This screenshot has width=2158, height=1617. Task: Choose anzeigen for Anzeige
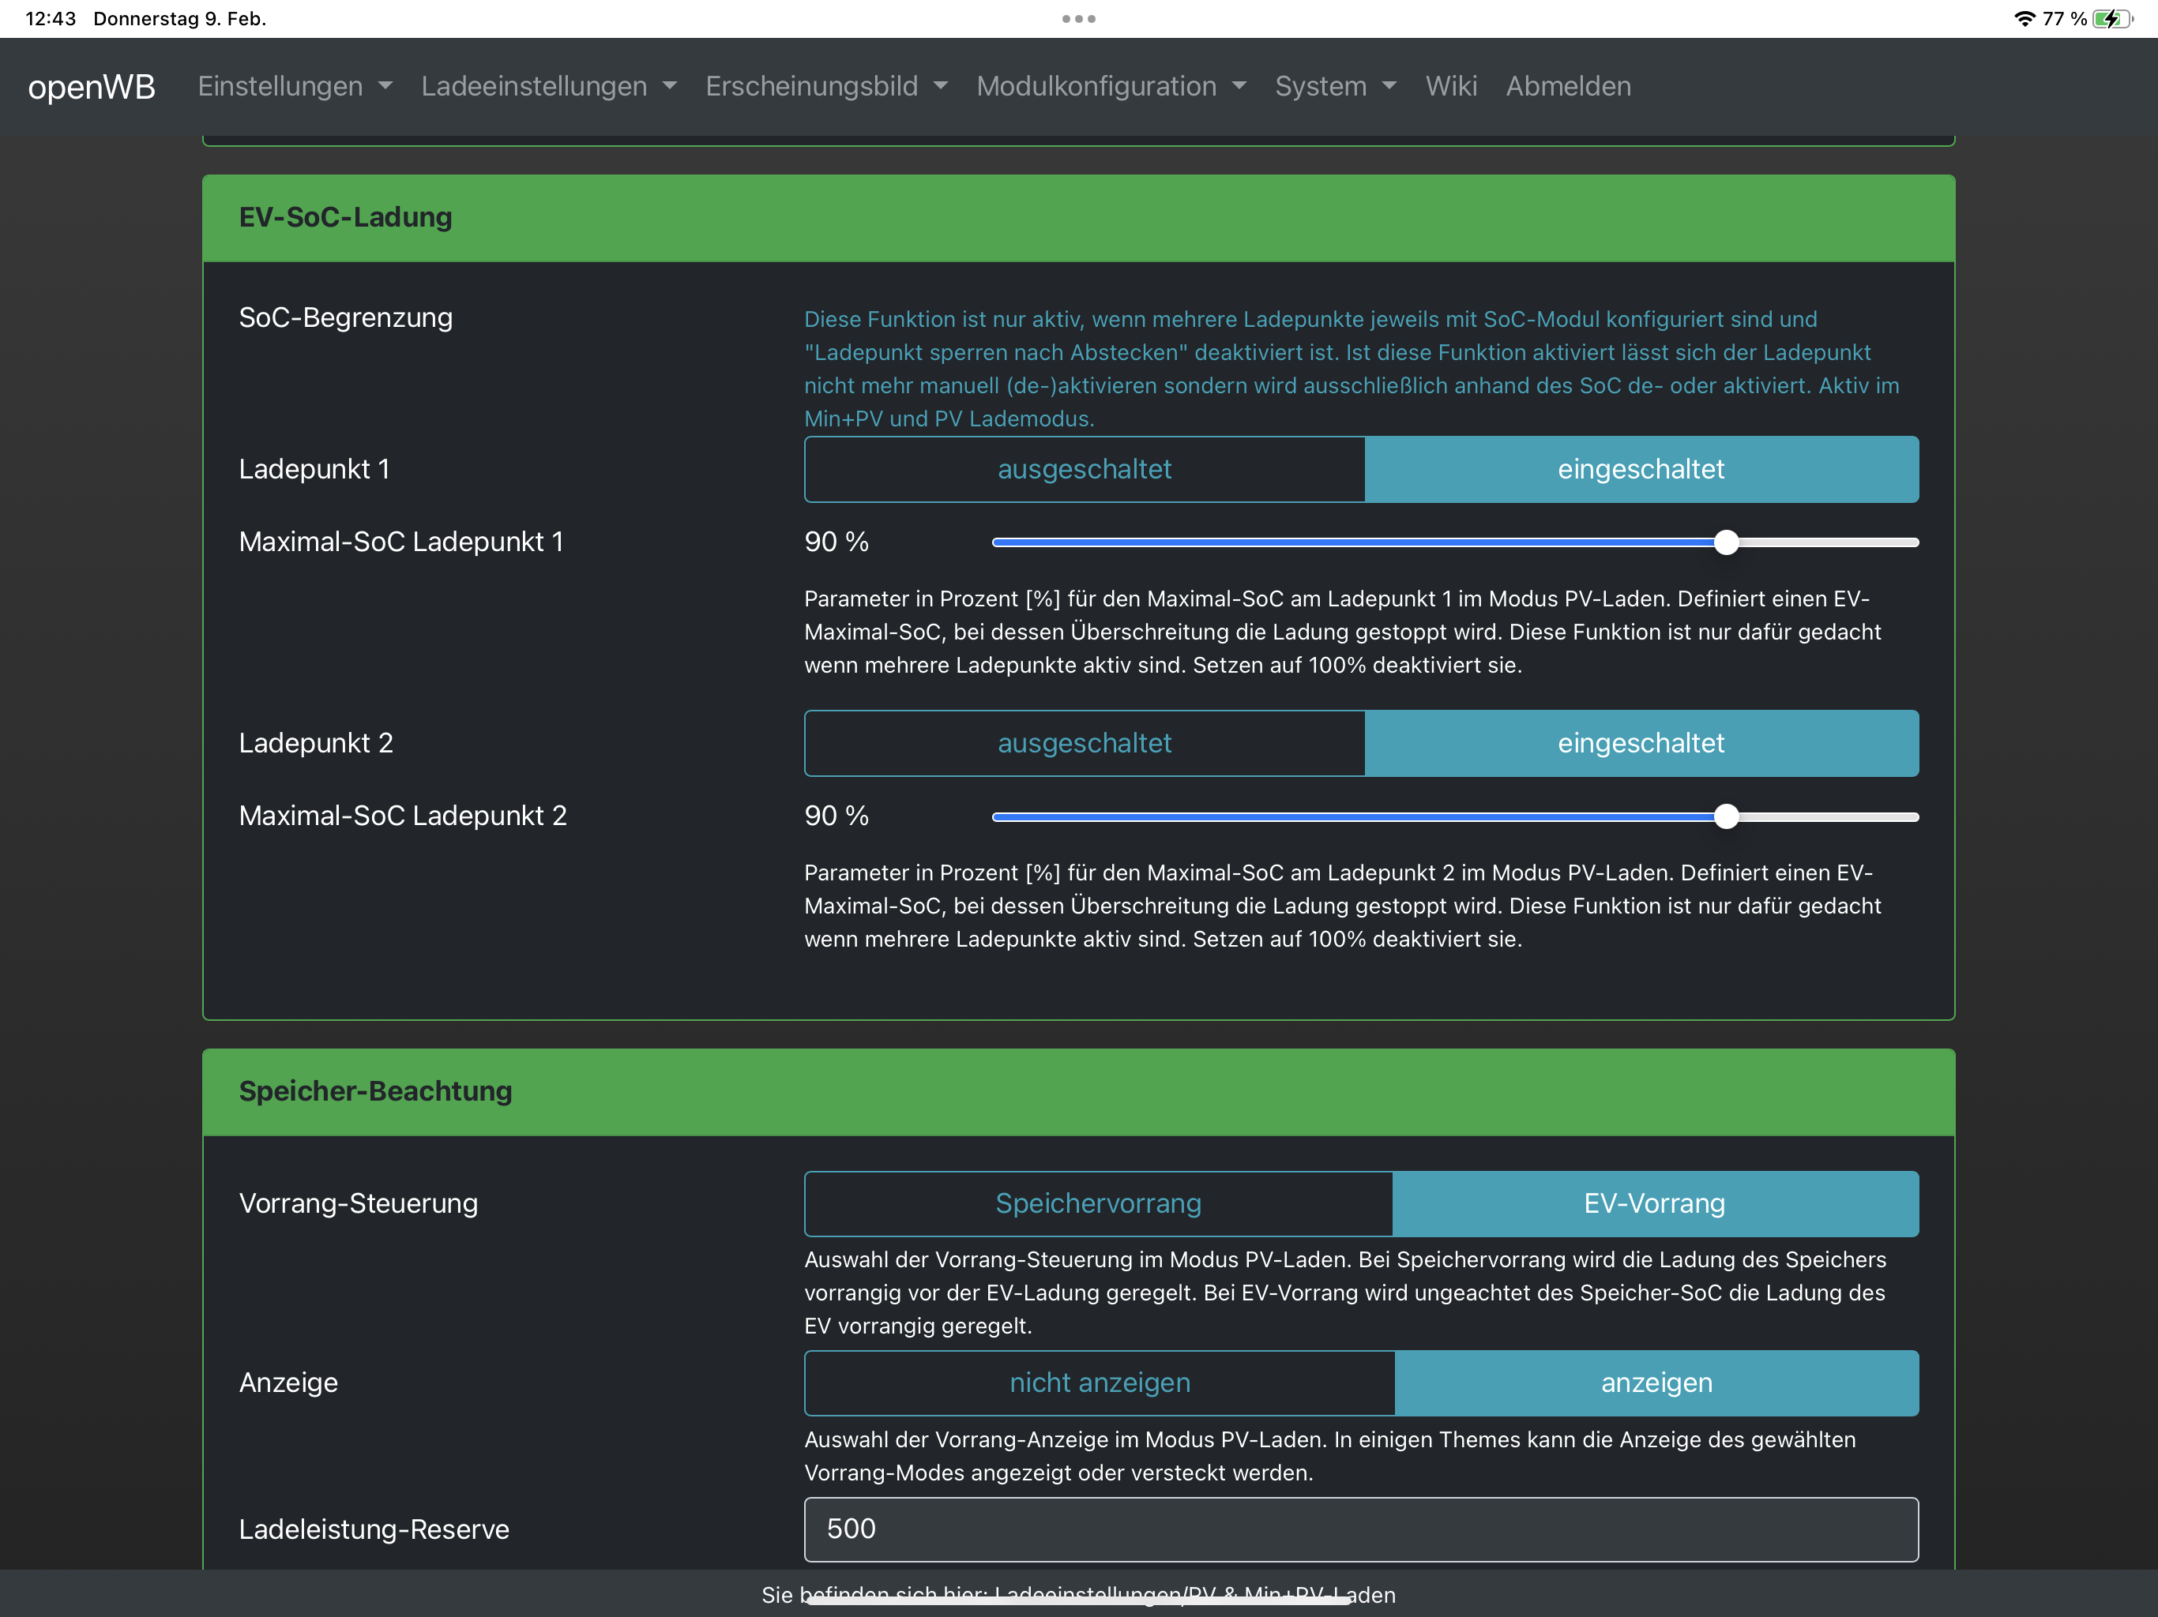(1656, 1383)
